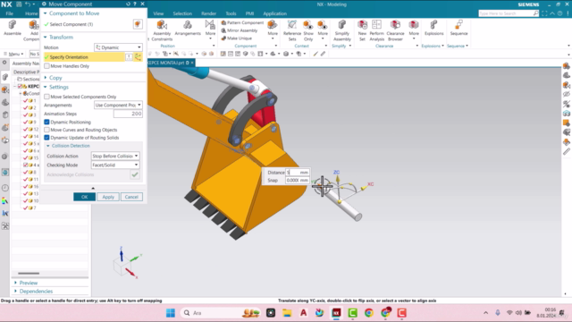Image resolution: width=572 pixels, height=322 pixels.
Task: Click the Animation Steps field
Action: [128, 114]
